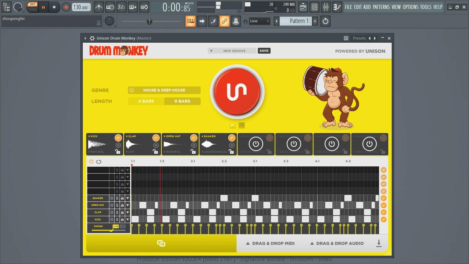Toggle the Kick sample card power button
The width and height of the screenshot is (469, 264).
tap(118, 145)
